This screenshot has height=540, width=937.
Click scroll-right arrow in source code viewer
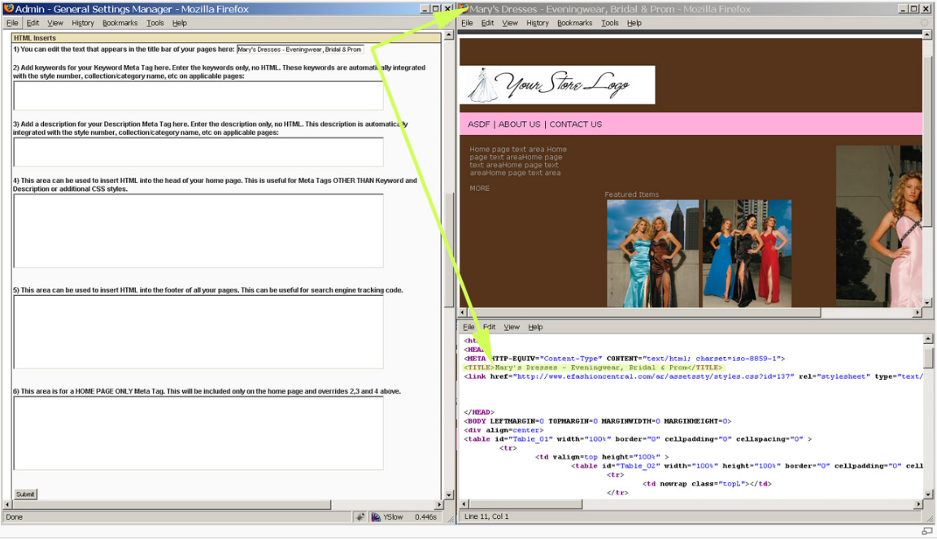click(x=918, y=504)
